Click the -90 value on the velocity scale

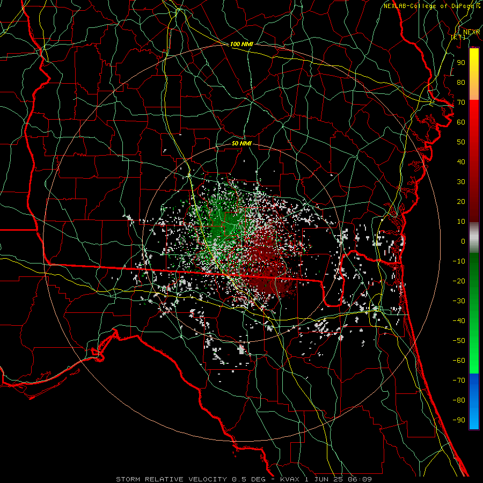pyautogui.click(x=459, y=420)
